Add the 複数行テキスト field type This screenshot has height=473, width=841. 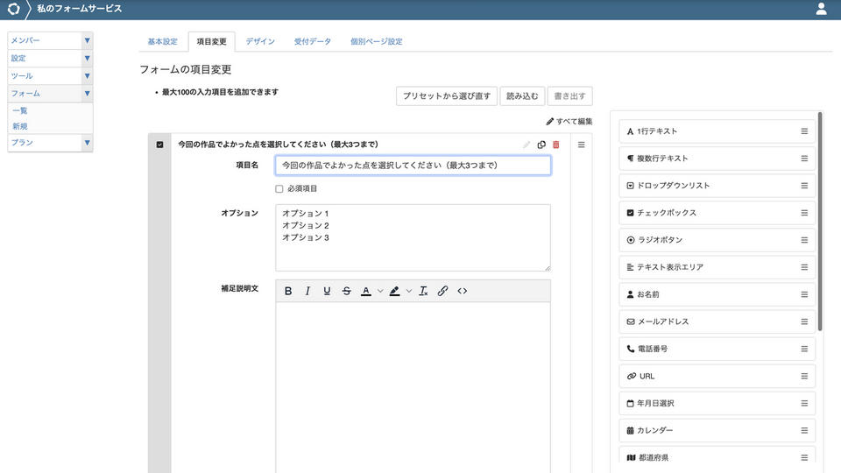pos(717,159)
